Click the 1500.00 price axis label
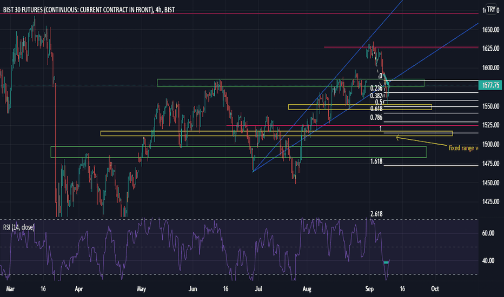Viewport: 504px width, 297px height. coord(491,144)
